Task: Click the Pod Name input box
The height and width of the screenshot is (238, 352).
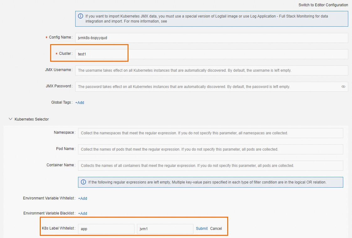Action: point(210,149)
